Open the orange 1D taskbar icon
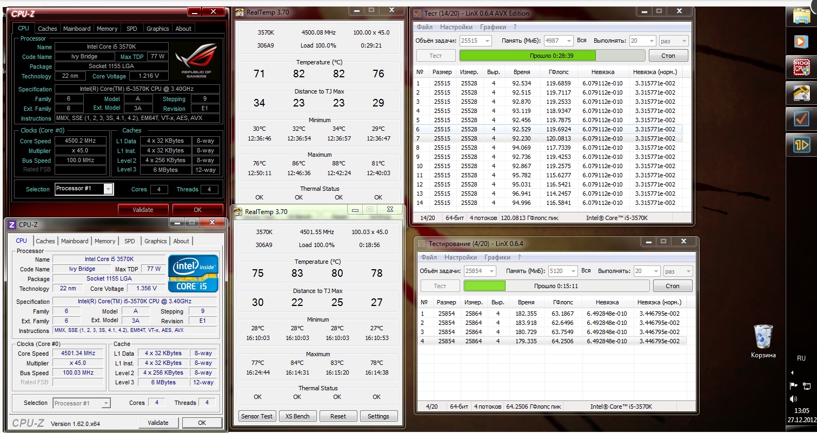 (801, 144)
